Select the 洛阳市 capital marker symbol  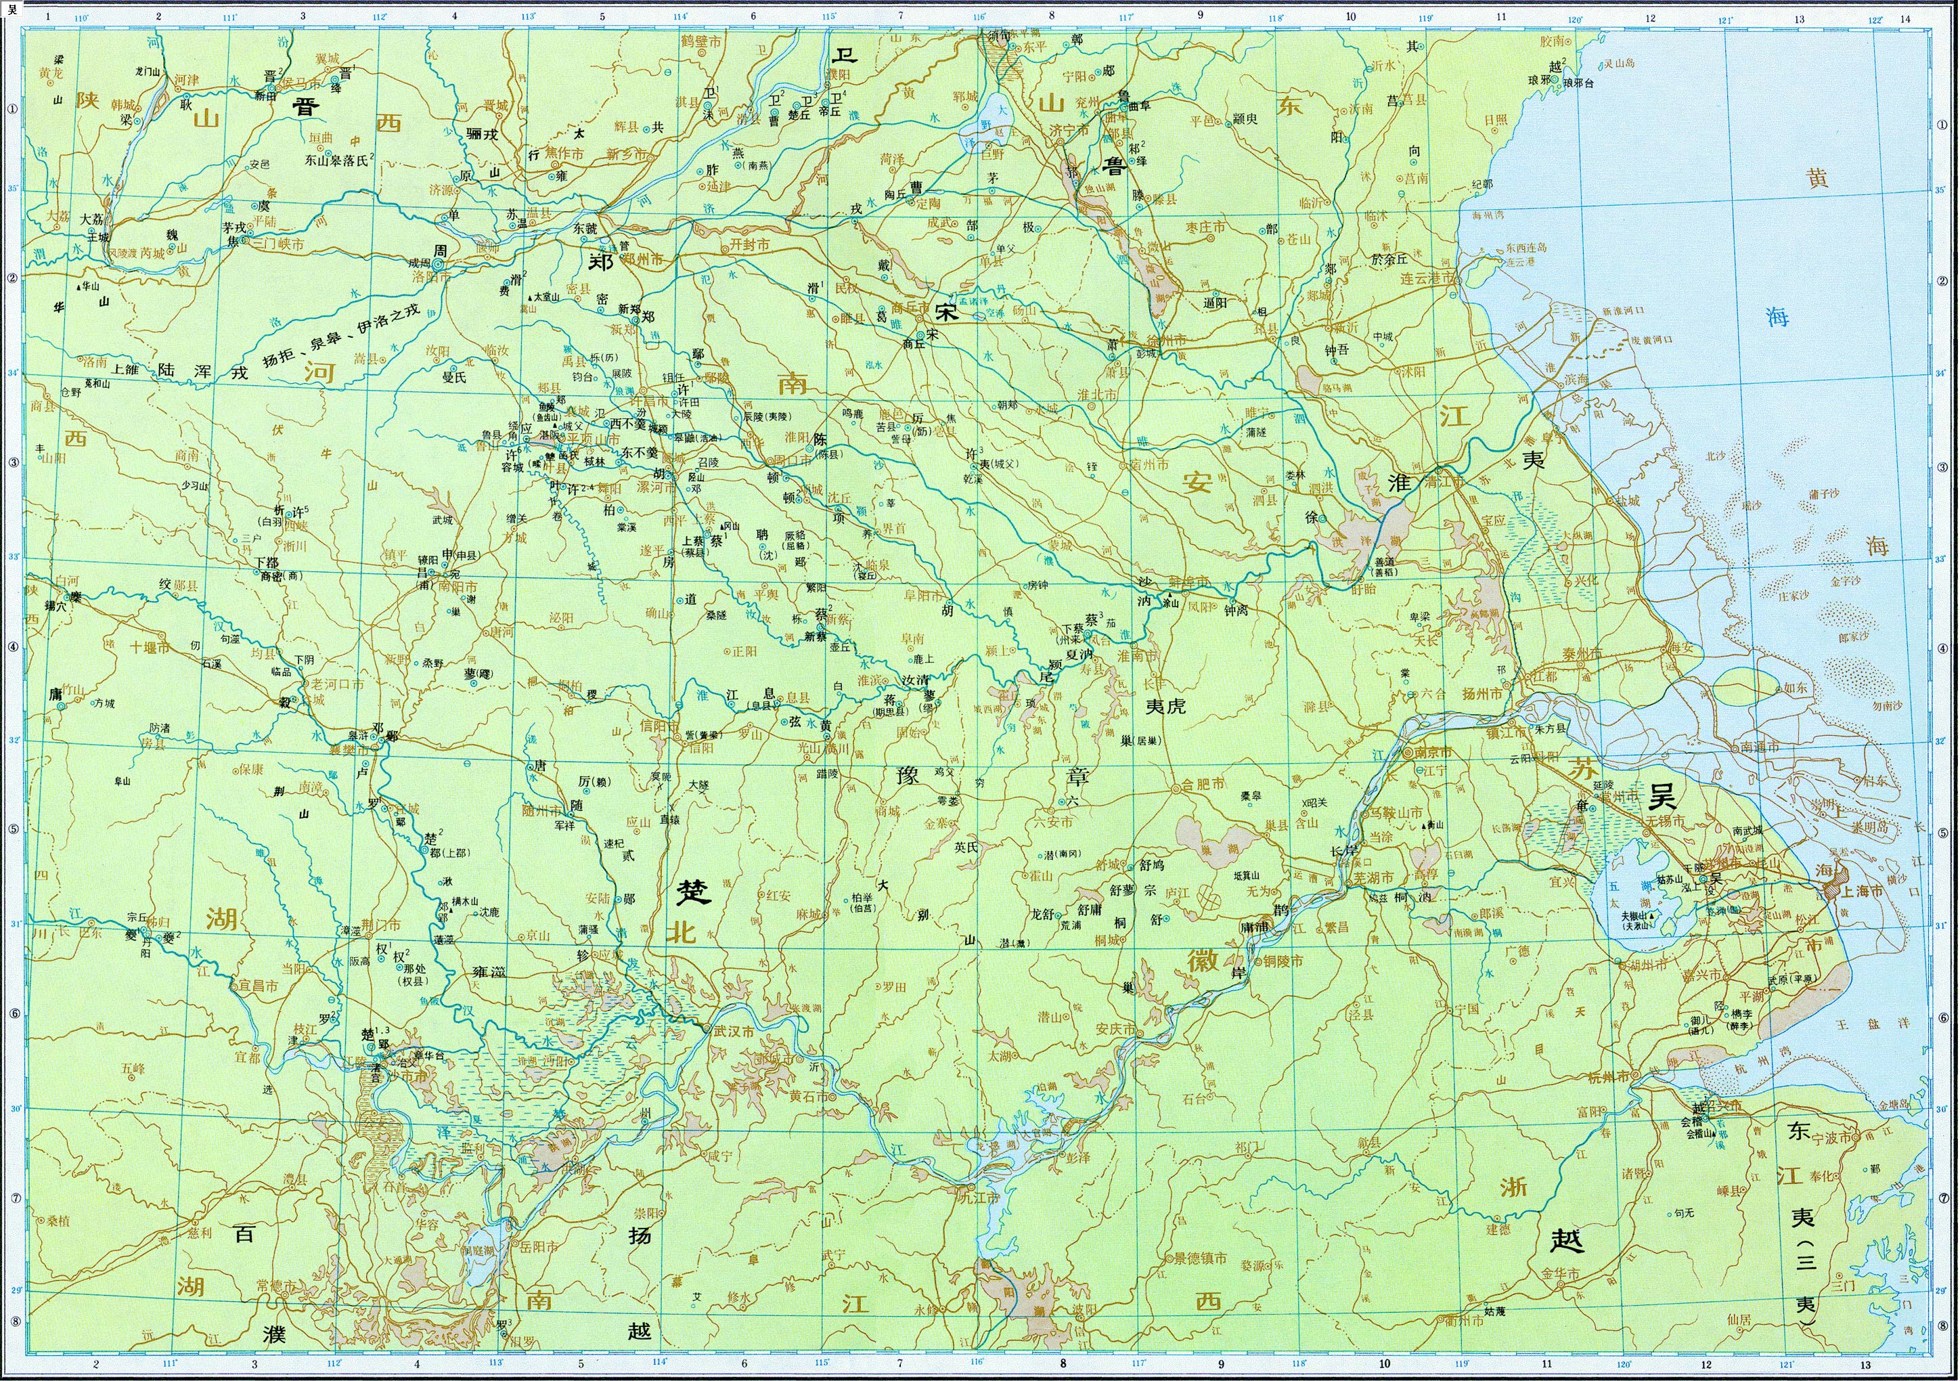tap(439, 265)
